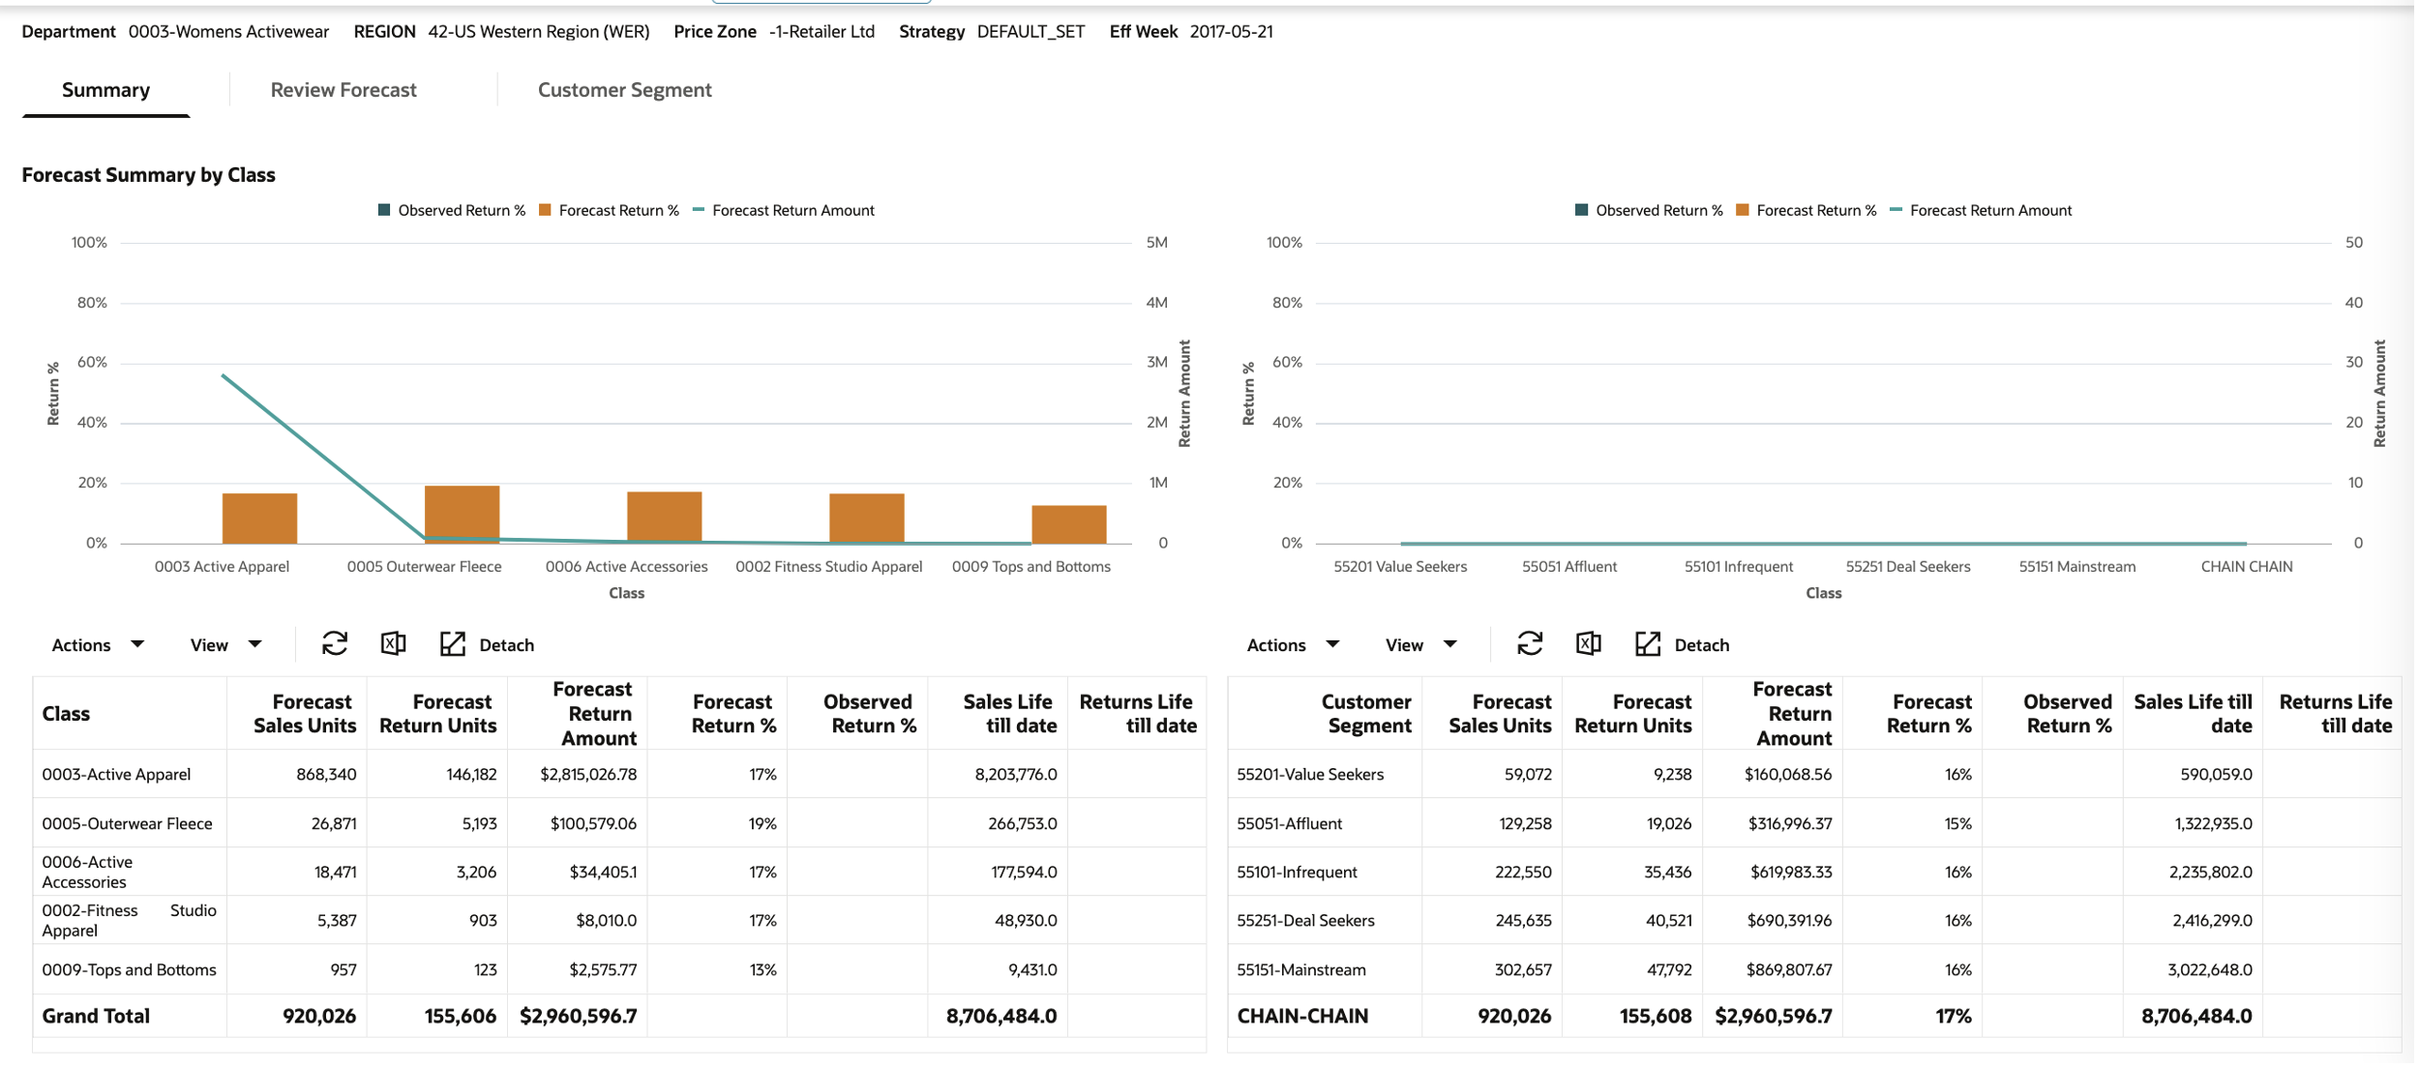Select the 0005-Outerwear Fleece table row
The height and width of the screenshot is (1068, 2419).
tap(127, 824)
